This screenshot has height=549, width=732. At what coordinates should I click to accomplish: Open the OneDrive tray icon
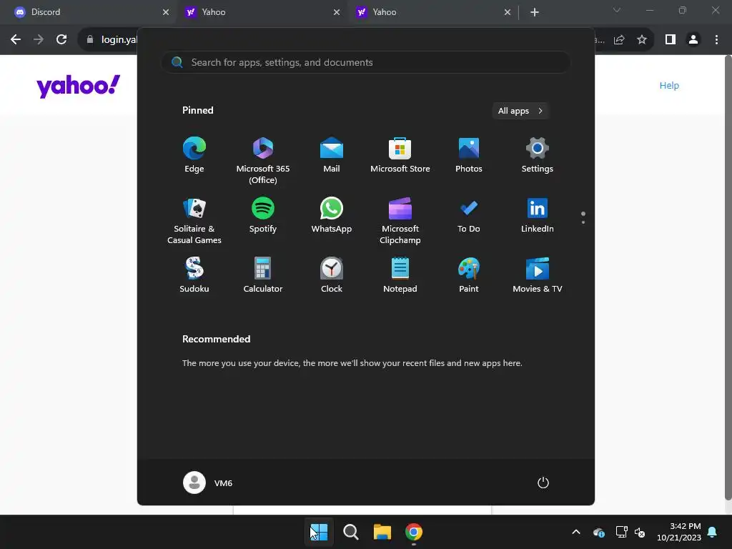[599, 532]
